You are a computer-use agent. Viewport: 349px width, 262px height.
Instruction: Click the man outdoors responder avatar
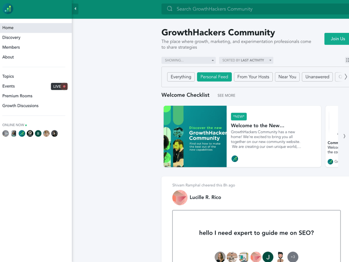(x=232, y=257)
